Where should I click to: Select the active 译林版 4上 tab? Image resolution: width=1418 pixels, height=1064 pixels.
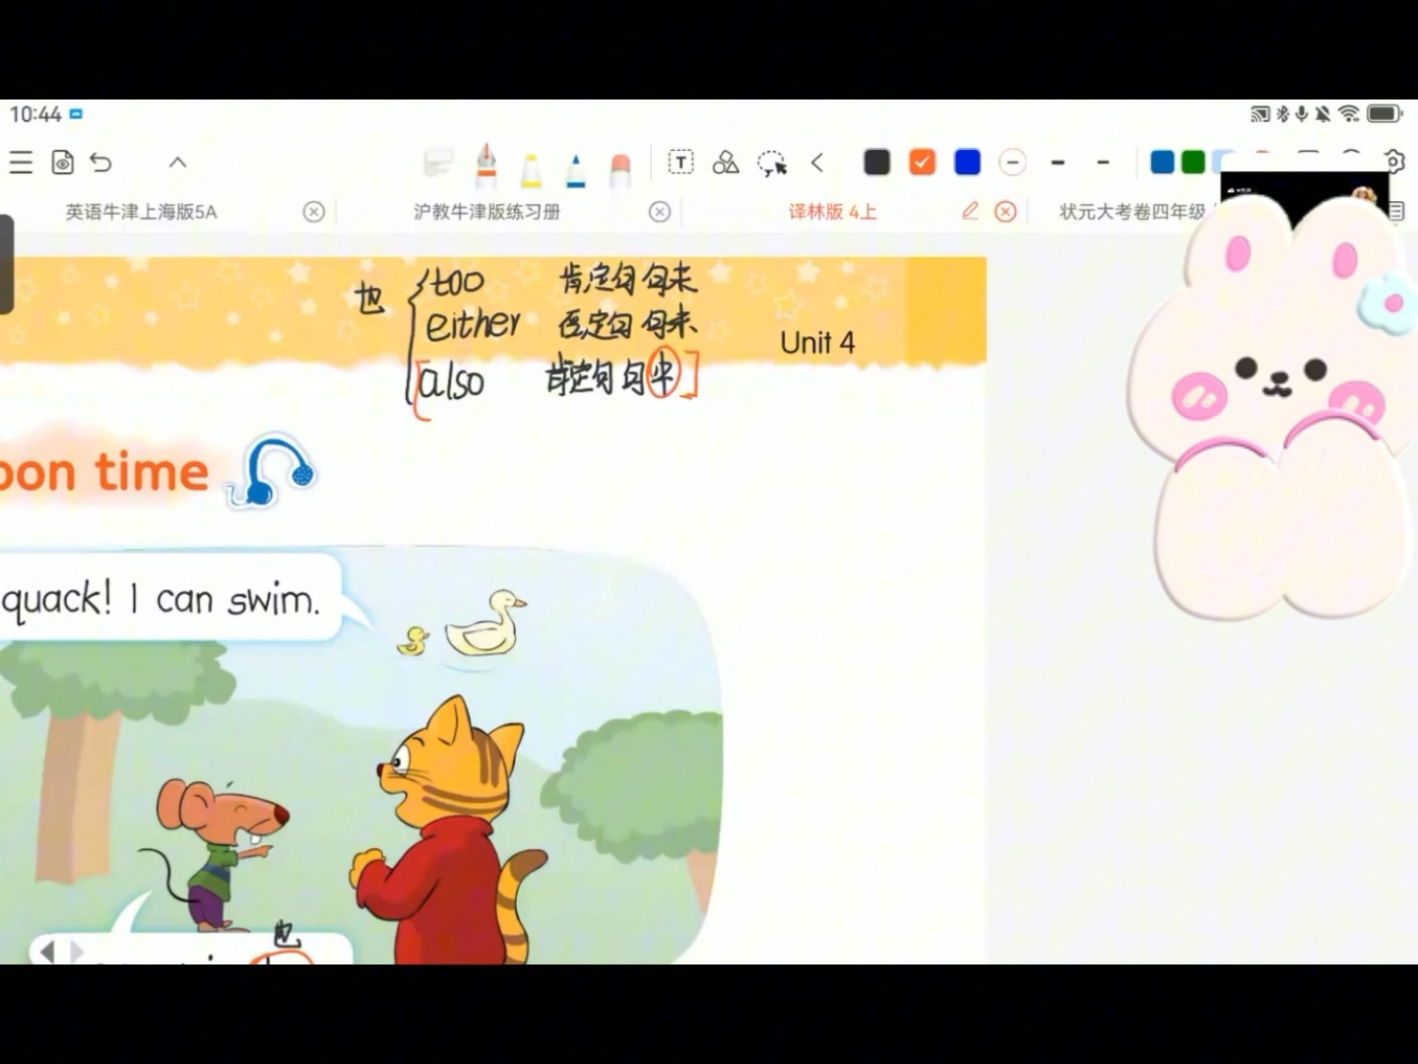click(x=832, y=212)
